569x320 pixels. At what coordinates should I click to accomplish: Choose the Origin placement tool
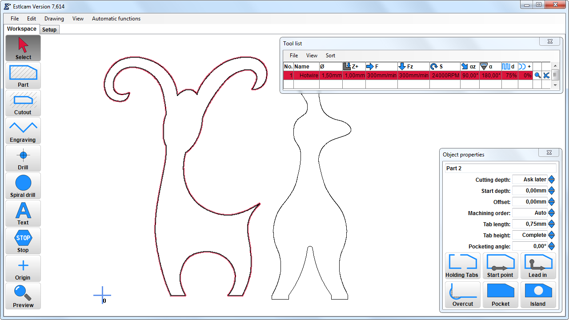[x=23, y=268]
